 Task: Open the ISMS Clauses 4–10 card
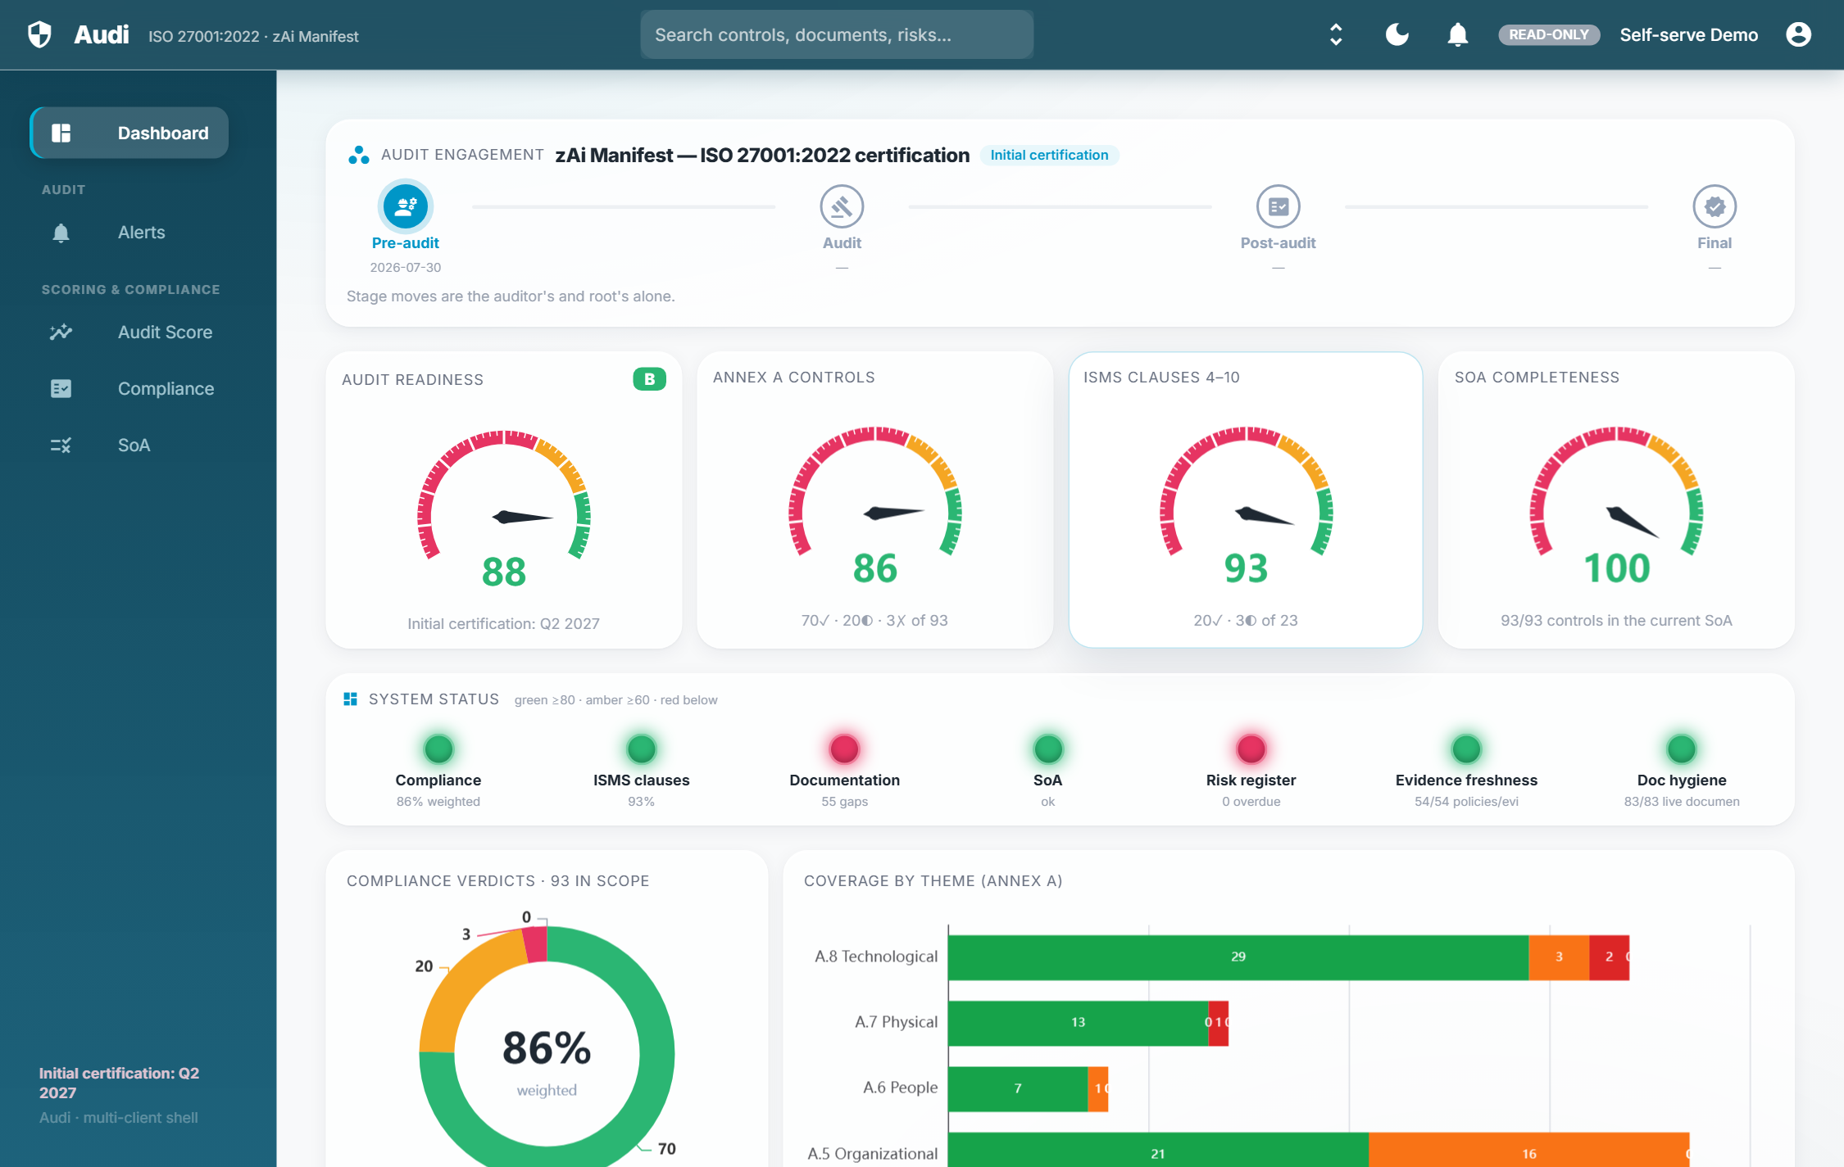tap(1246, 500)
